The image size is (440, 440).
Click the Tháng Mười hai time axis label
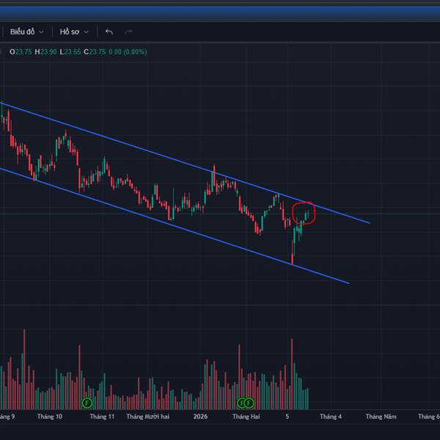click(x=147, y=417)
